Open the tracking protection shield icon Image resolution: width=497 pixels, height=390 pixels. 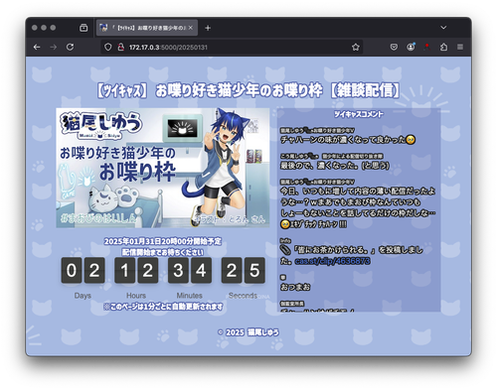click(x=108, y=47)
